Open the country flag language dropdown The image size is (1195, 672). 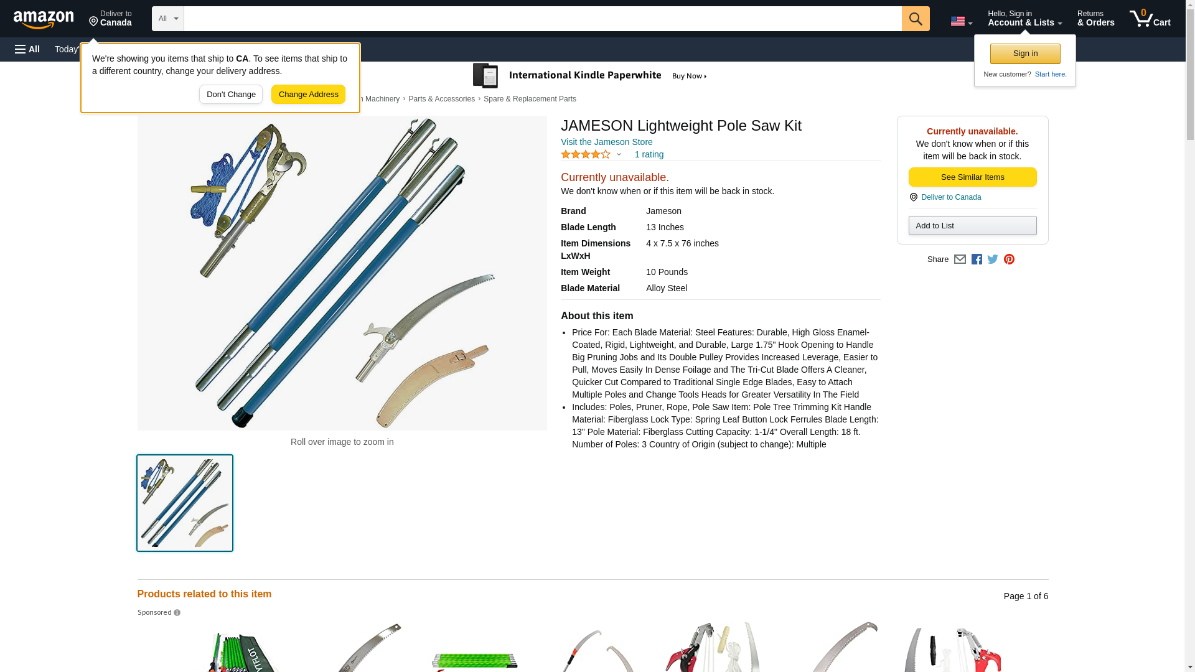tap(961, 21)
